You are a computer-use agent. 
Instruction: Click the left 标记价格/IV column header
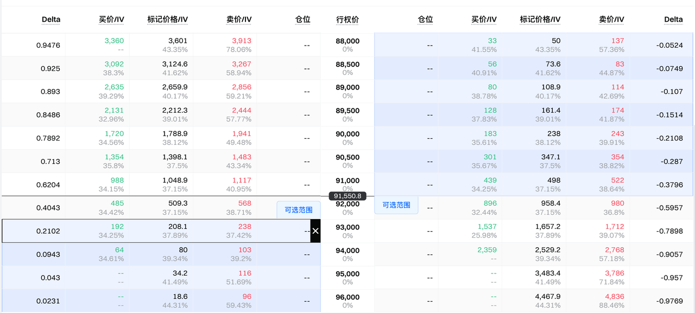coord(168,20)
